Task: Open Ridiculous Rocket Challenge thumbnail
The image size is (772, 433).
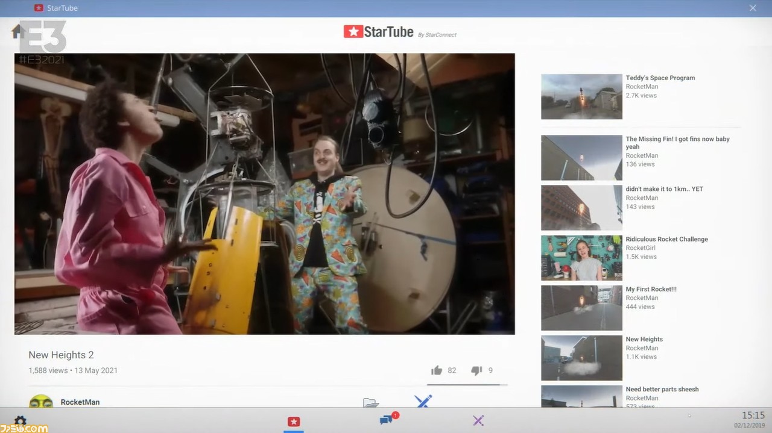Action: click(x=581, y=258)
